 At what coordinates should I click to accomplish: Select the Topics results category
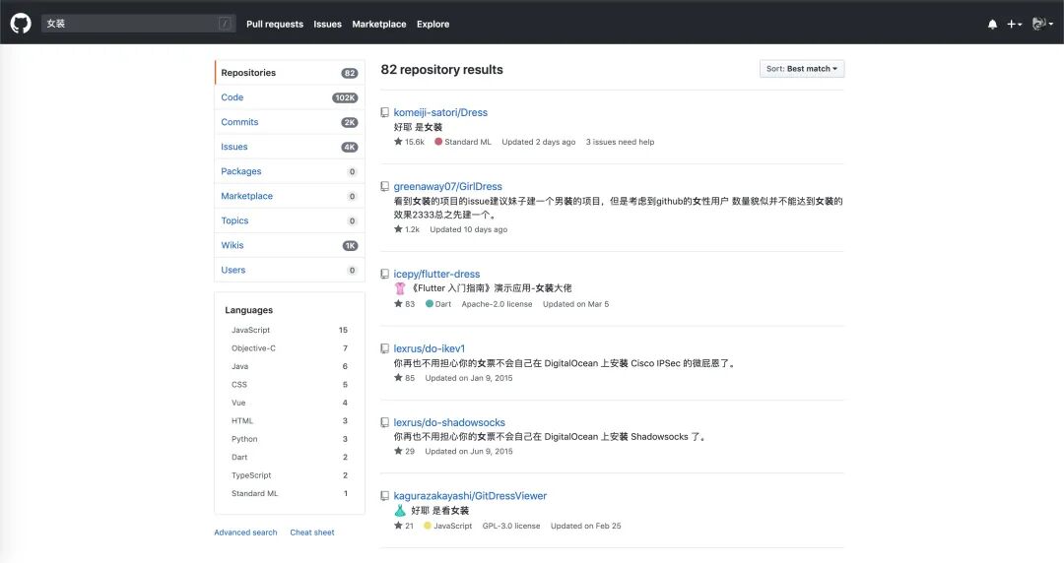click(290, 220)
